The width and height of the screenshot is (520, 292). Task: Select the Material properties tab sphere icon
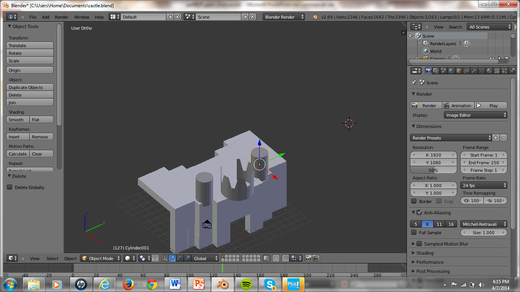[489, 71]
